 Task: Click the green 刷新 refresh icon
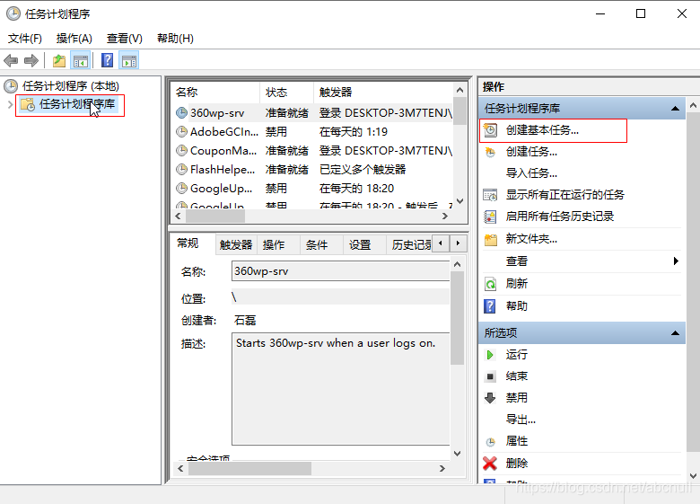490,284
